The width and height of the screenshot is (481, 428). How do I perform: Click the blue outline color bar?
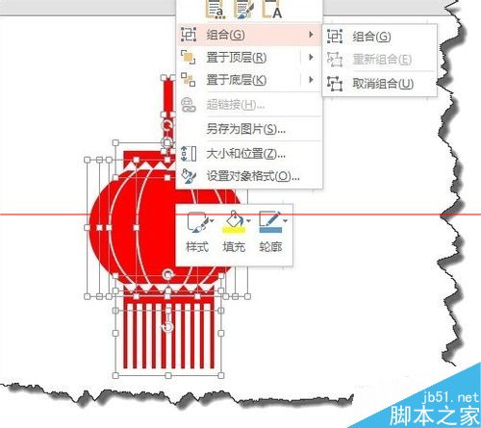pos(270,230)
